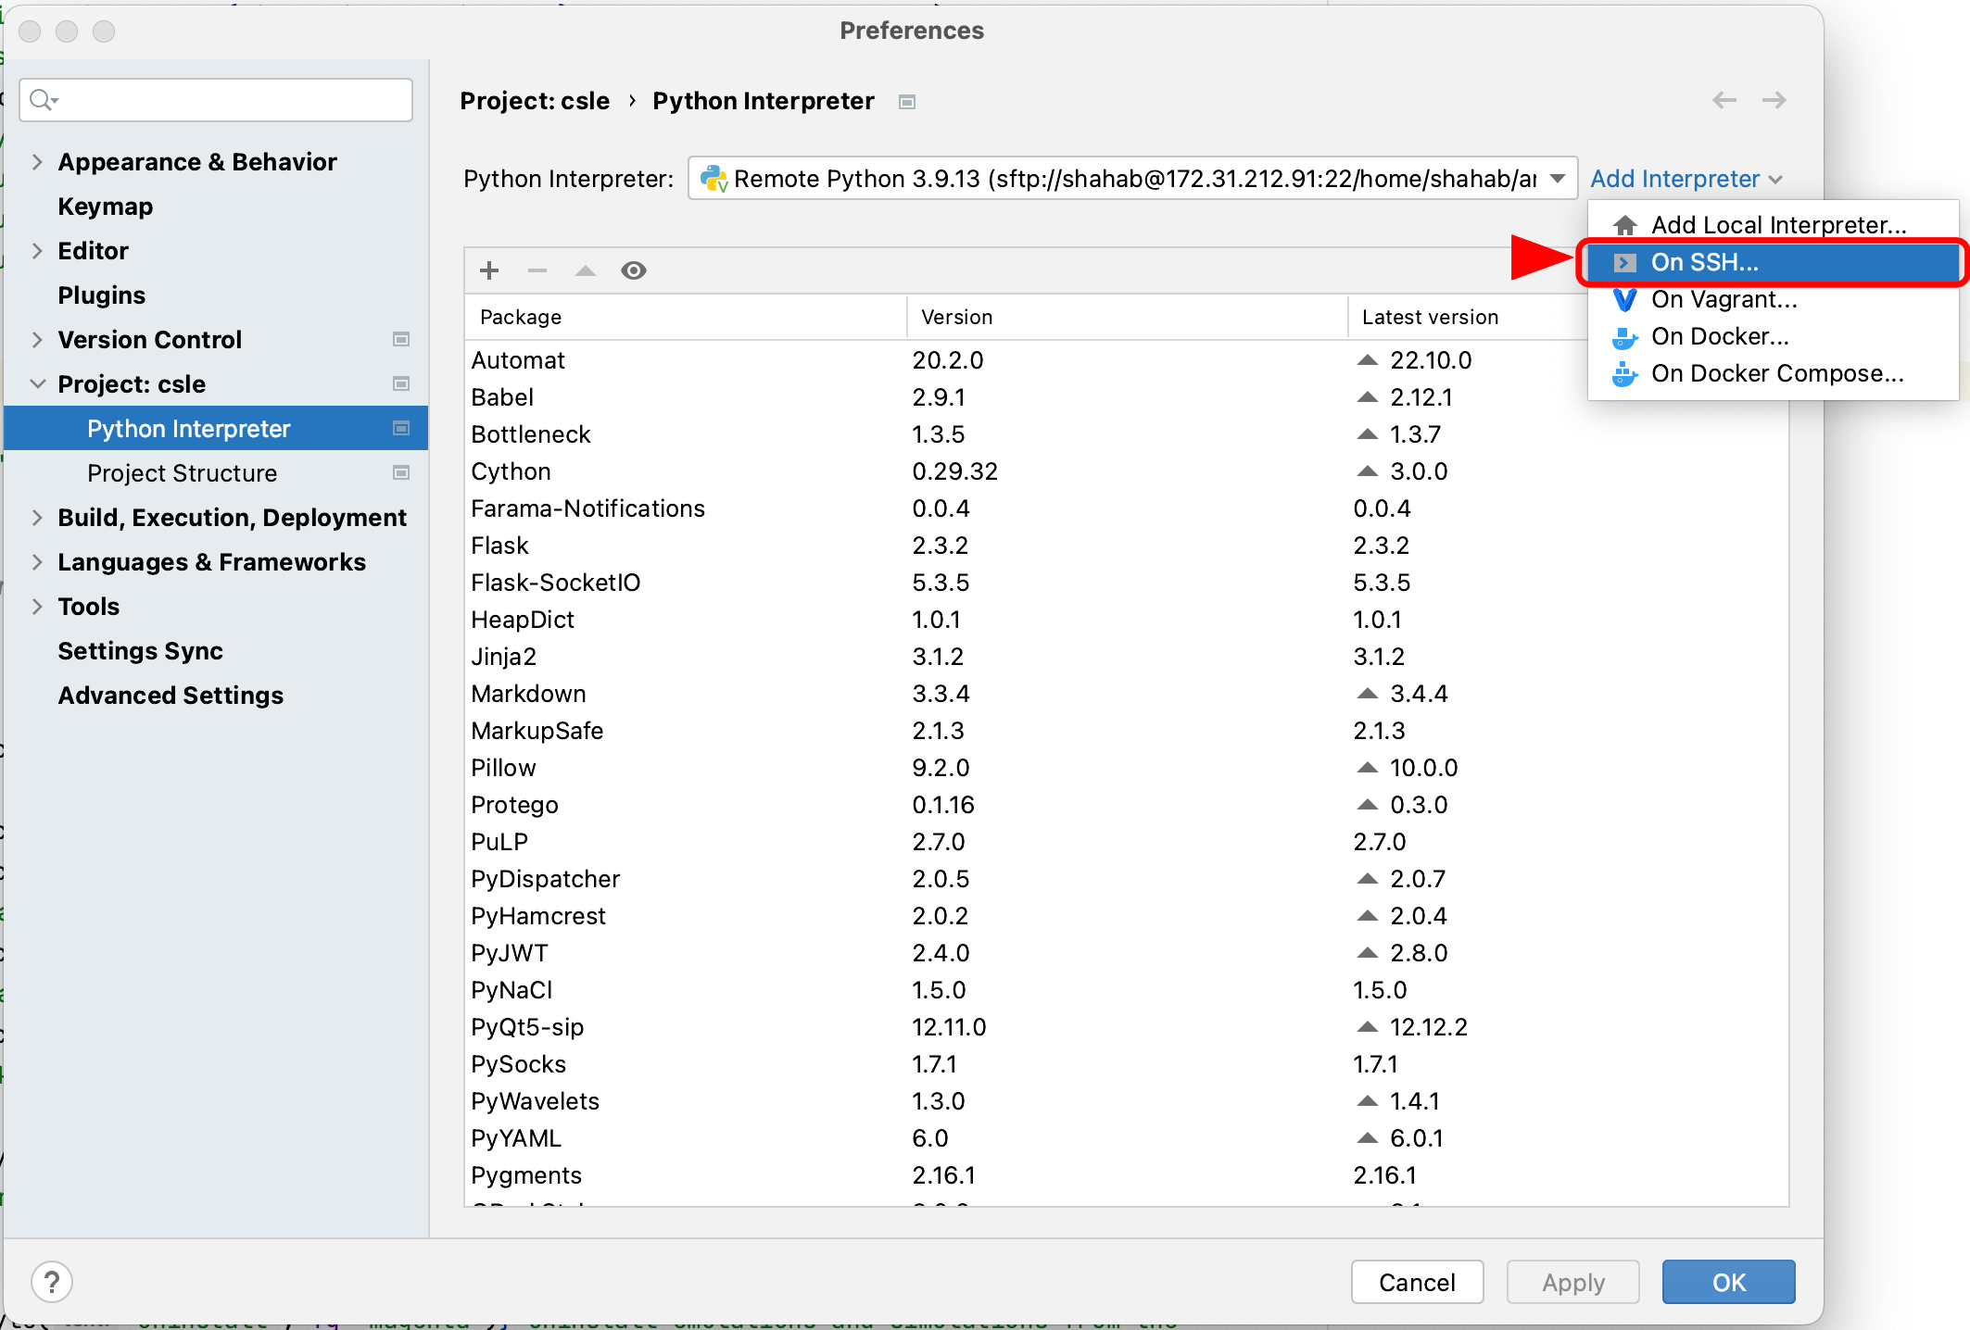Click the back navigation arrow

[x=1724, y=100]
